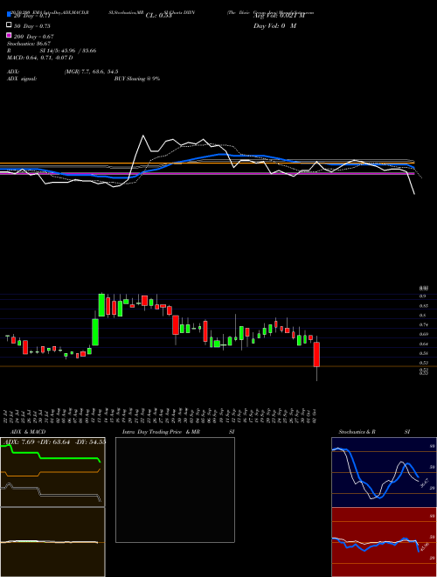Click the 'ADX & MACD' panel title
437x577 pixels.
click(28, 432)
